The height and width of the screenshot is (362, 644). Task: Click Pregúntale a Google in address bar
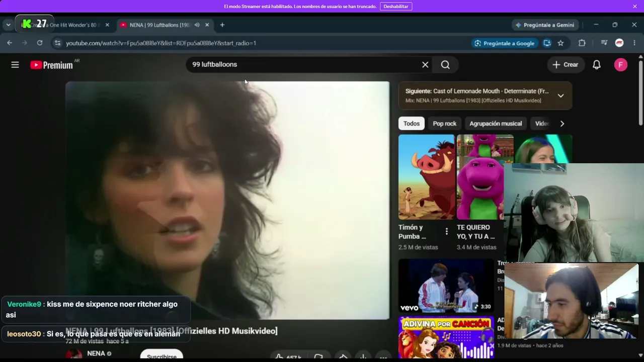click(x=505, y=43)
